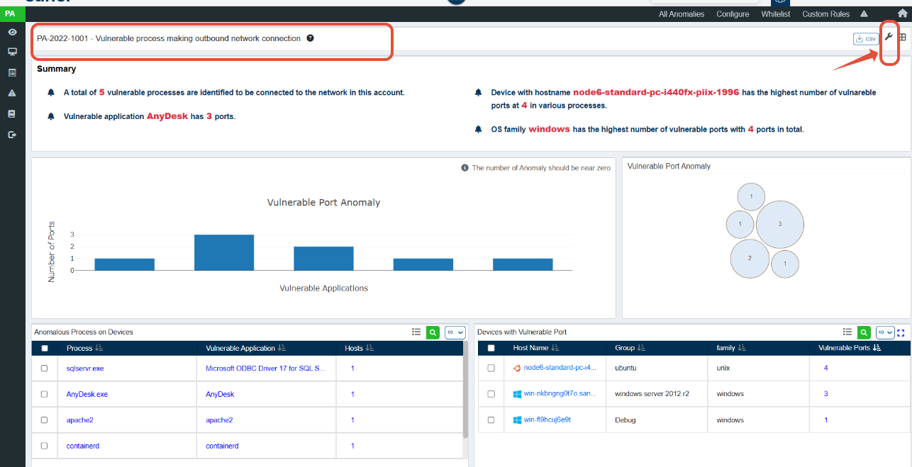This screenshot has height=467, width=912.
Task: Click the warning triangle icon in sidebar
Action: pyautogui.click(x=12, y=93)
